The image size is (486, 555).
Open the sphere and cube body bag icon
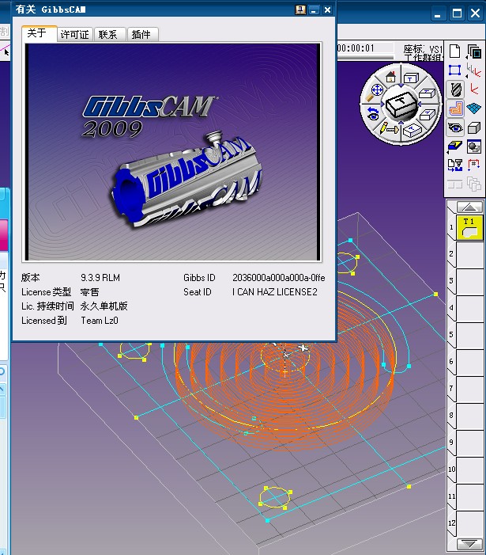point(474,146)
